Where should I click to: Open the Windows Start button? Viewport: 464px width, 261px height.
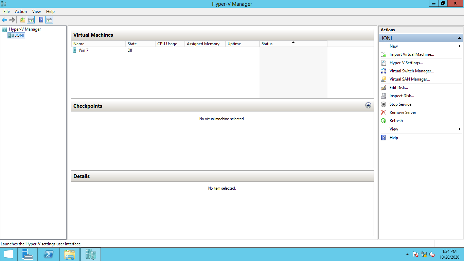8,254
